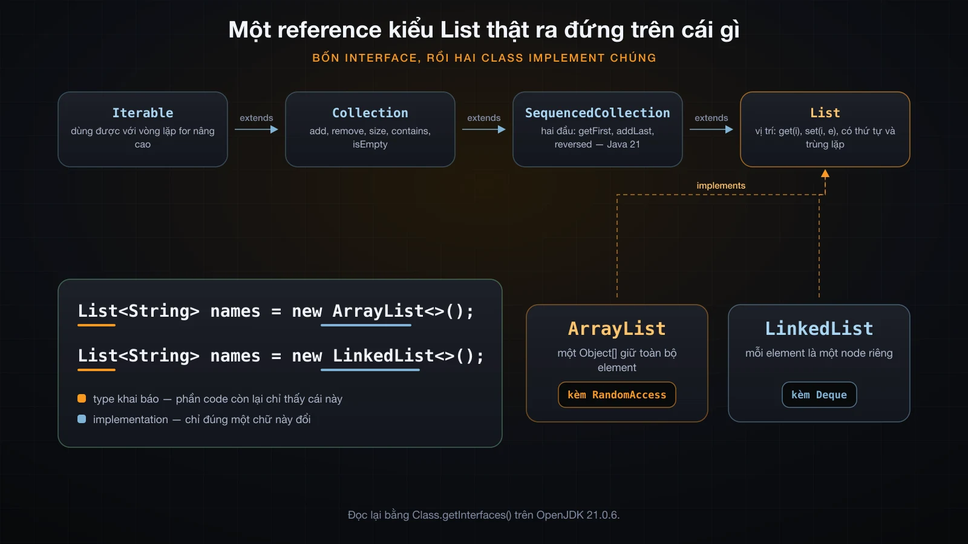This screenshot has height=544, width=968.
Task: Click the 'extends' label between Iterable and Collection
Action: [x=257, y=118]
